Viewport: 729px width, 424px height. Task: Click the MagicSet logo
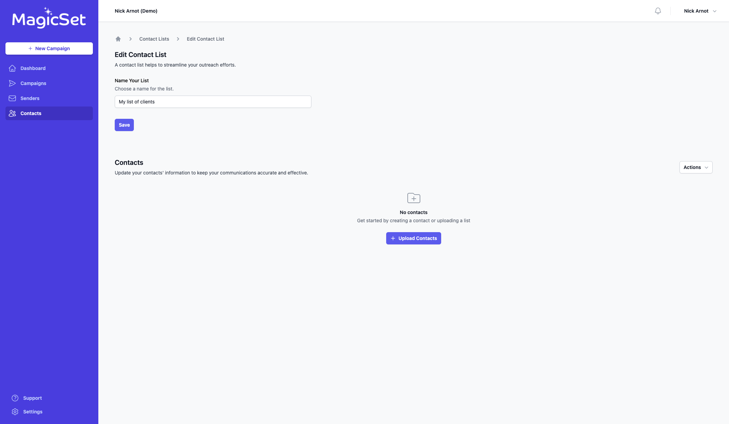click(49, 18)
